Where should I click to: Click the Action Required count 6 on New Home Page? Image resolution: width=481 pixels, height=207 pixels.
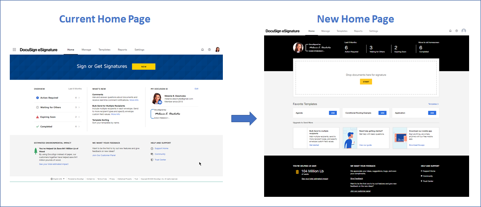[x=346, y=48]
